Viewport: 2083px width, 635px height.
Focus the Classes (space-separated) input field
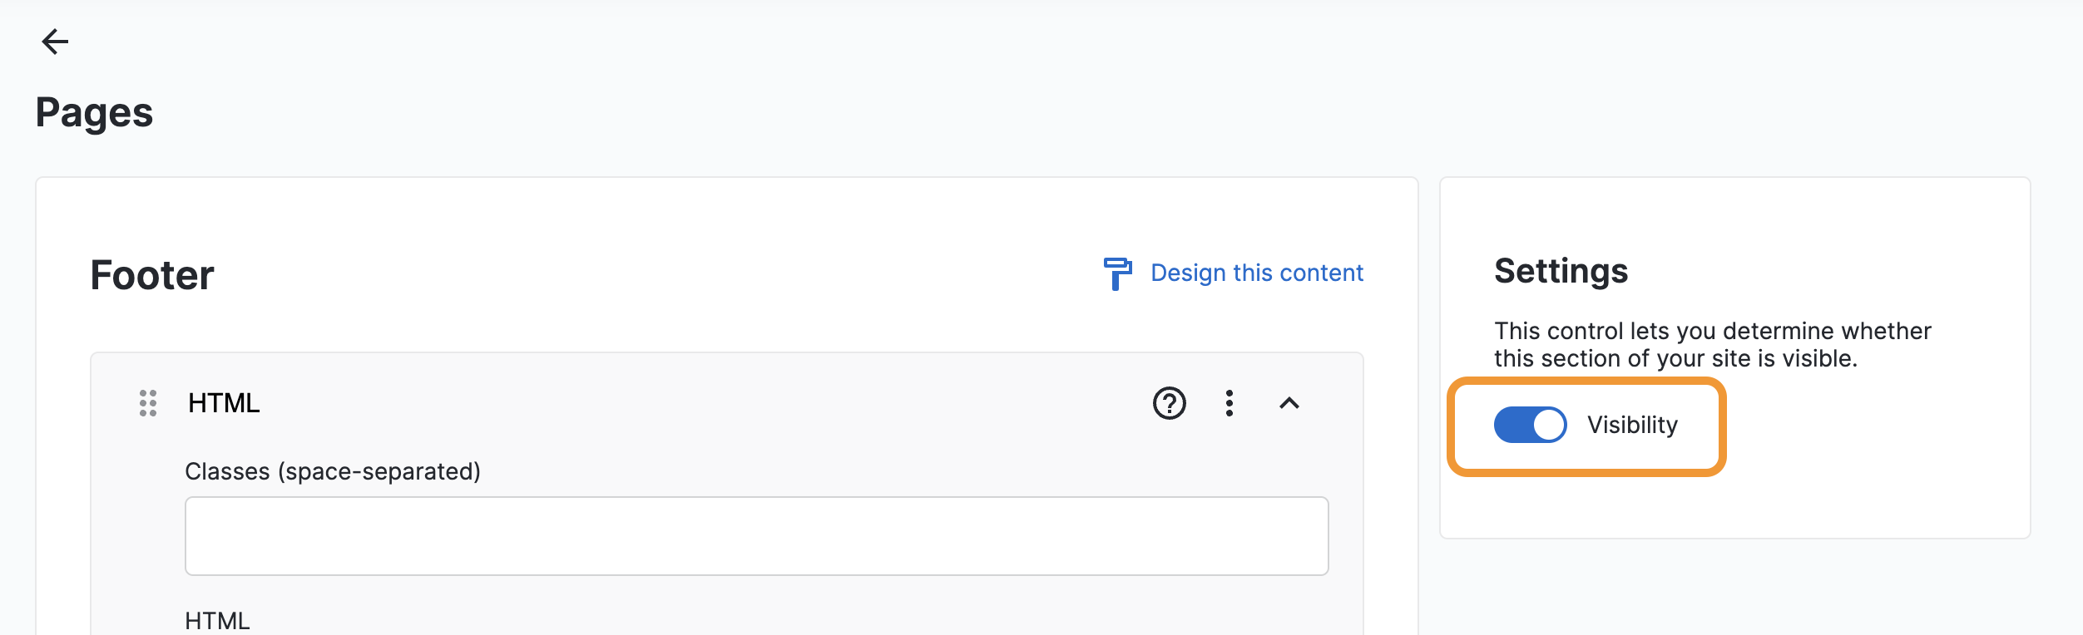tap(756, 536)
